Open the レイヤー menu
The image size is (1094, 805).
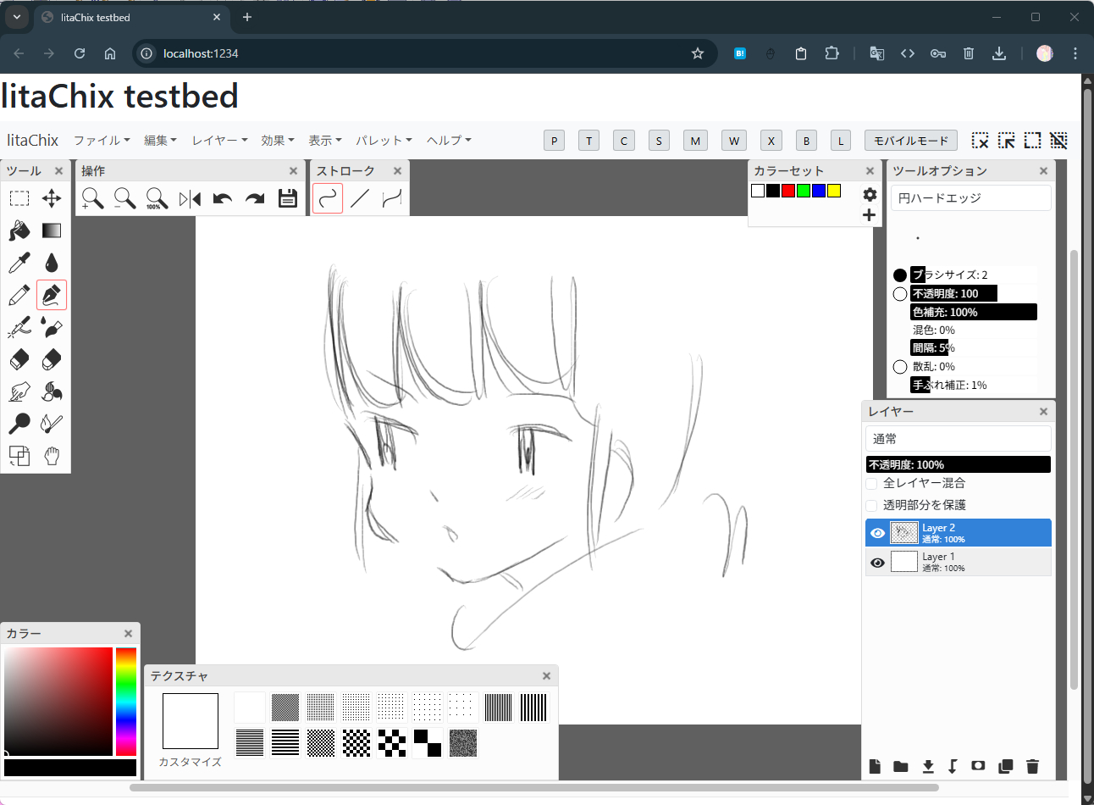click(219, 141)
